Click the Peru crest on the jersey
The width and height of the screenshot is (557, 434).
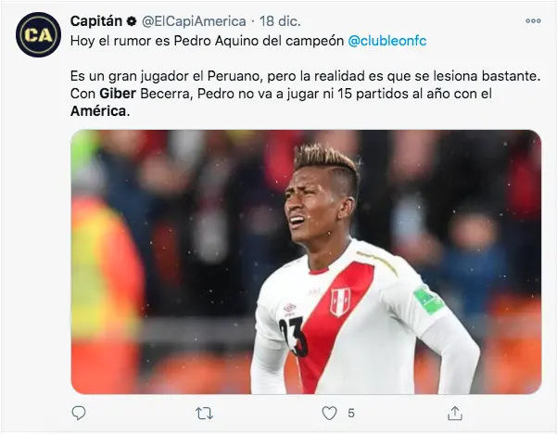tap(340, 302)
